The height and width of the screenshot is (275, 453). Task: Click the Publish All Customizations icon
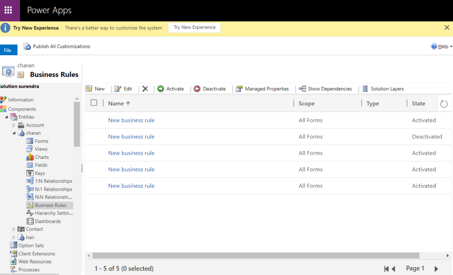[x=27, y=46]
